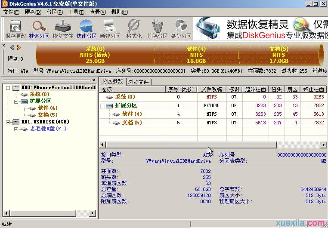Collapse the RD1 USBDISK tree node
This screenshot has width=328, height=228.
(8, 122)
